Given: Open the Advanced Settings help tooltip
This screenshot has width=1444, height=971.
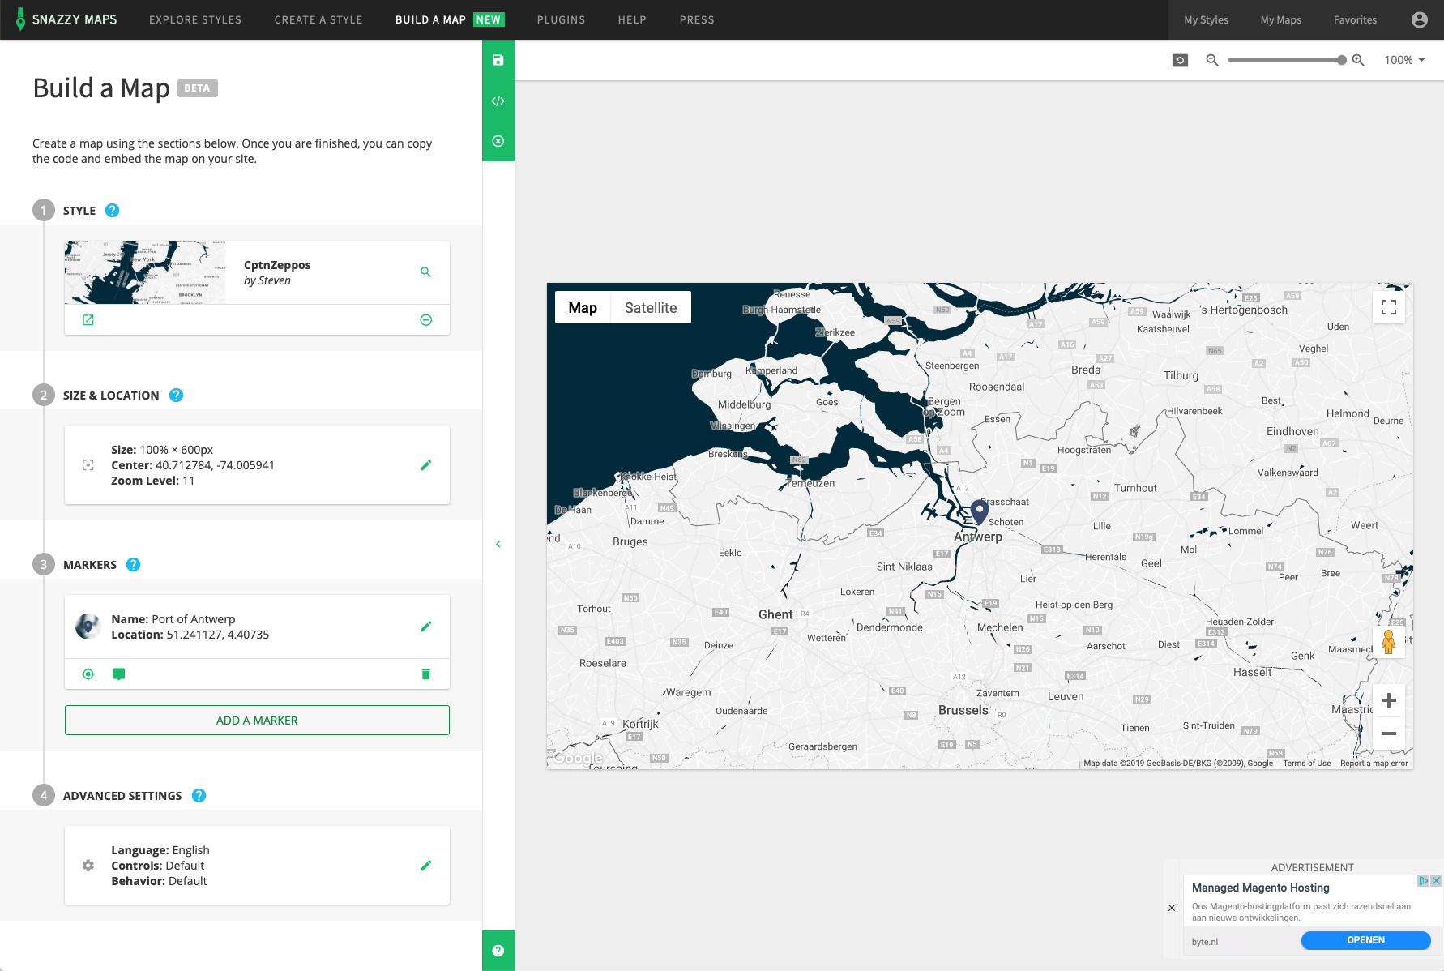Looking at the screenshot, I should (199, 795).
